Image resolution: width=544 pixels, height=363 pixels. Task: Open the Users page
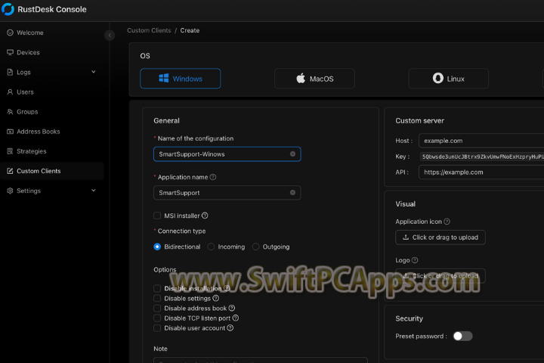pyautogui.click(x=52, y=92)
